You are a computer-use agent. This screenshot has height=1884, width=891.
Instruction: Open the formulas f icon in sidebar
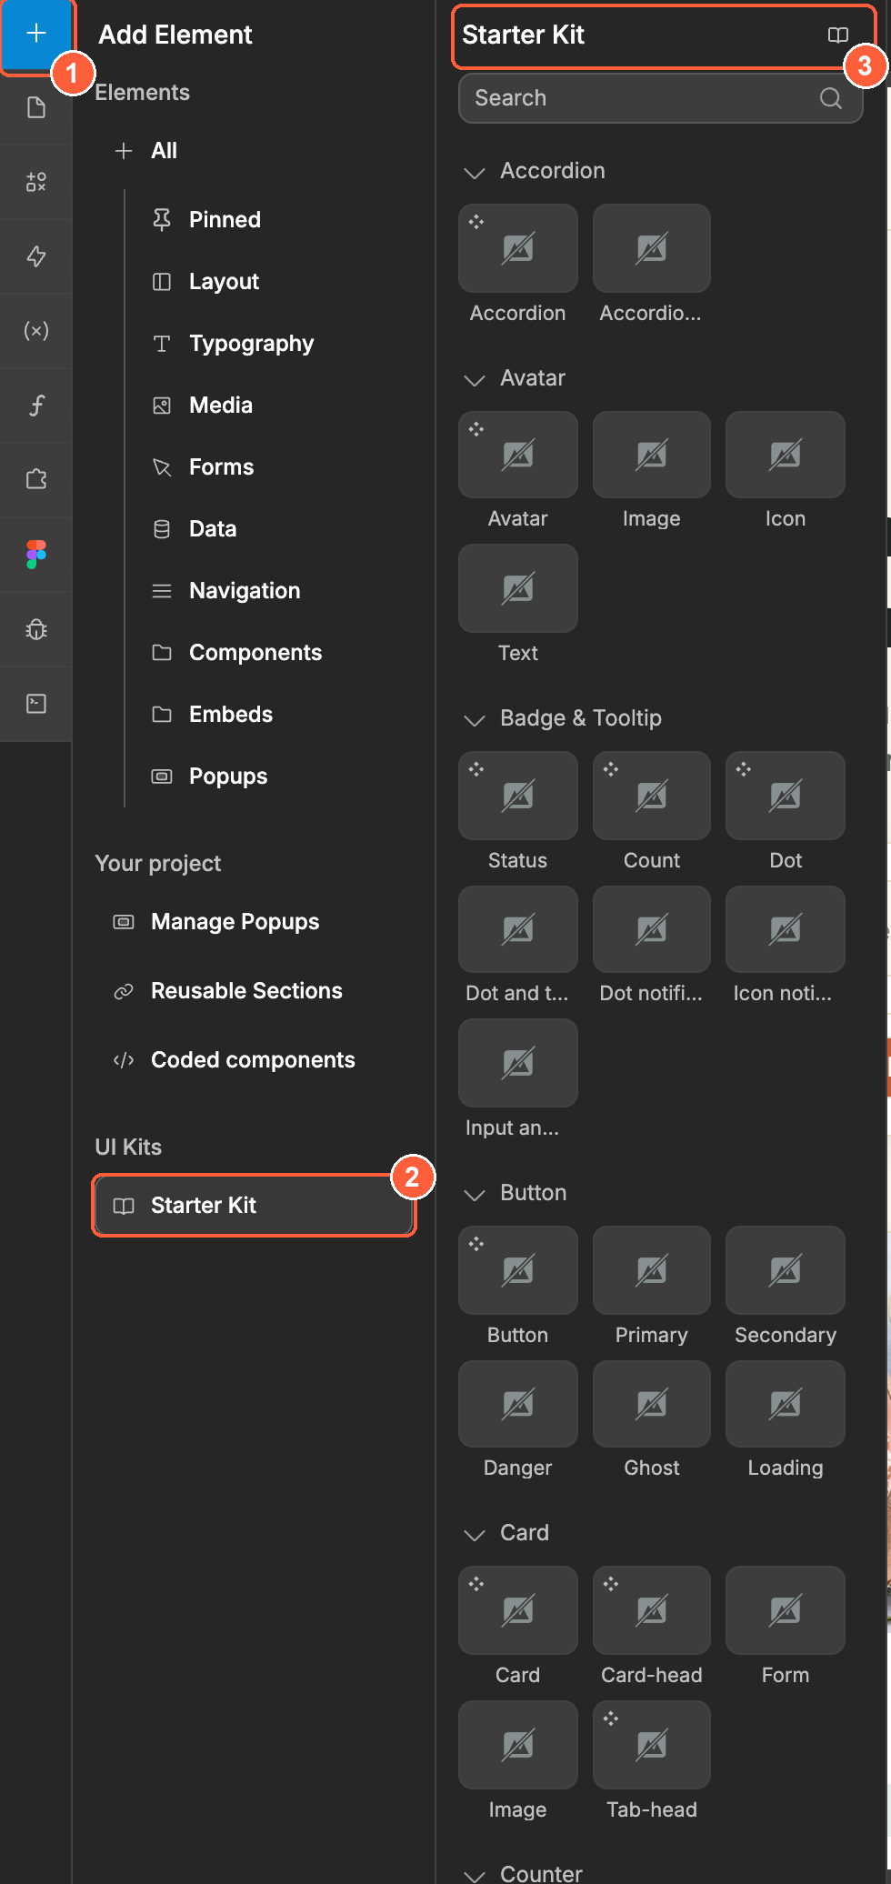click(x=36, y=406)
